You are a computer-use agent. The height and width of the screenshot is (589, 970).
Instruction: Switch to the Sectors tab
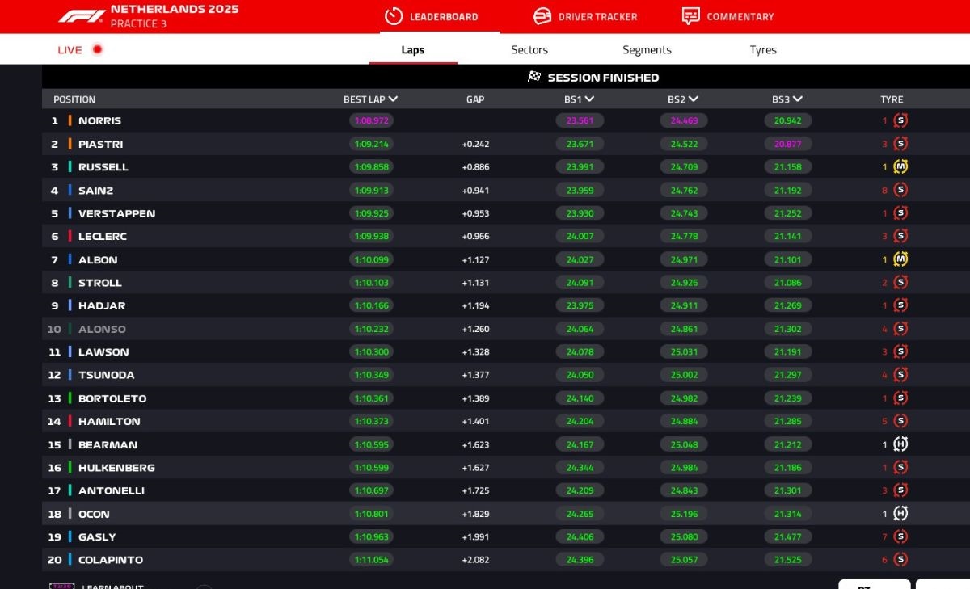click(529, 50)
